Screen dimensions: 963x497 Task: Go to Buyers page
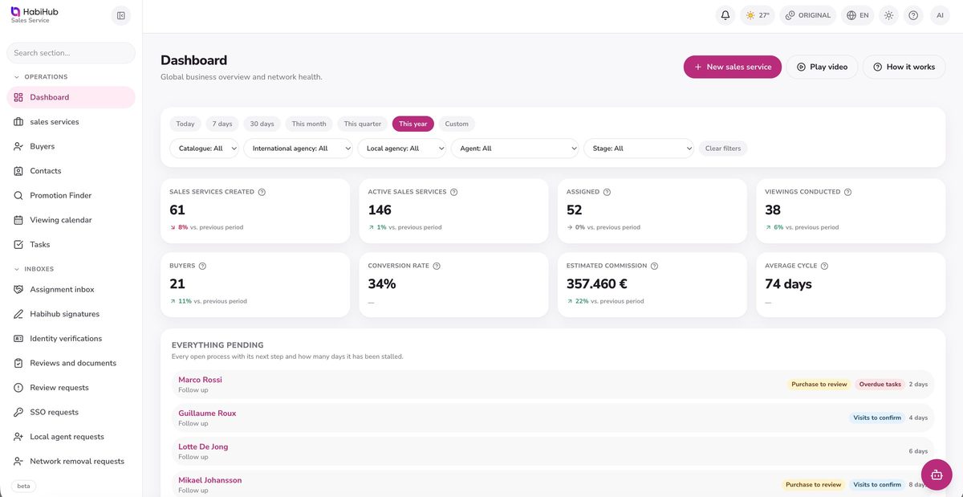pyautogui.click(x=71, y=146)
